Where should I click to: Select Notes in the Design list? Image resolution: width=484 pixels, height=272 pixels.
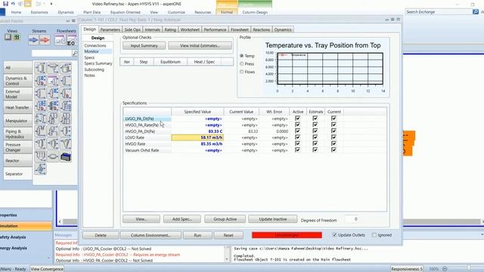click(89, 76)
